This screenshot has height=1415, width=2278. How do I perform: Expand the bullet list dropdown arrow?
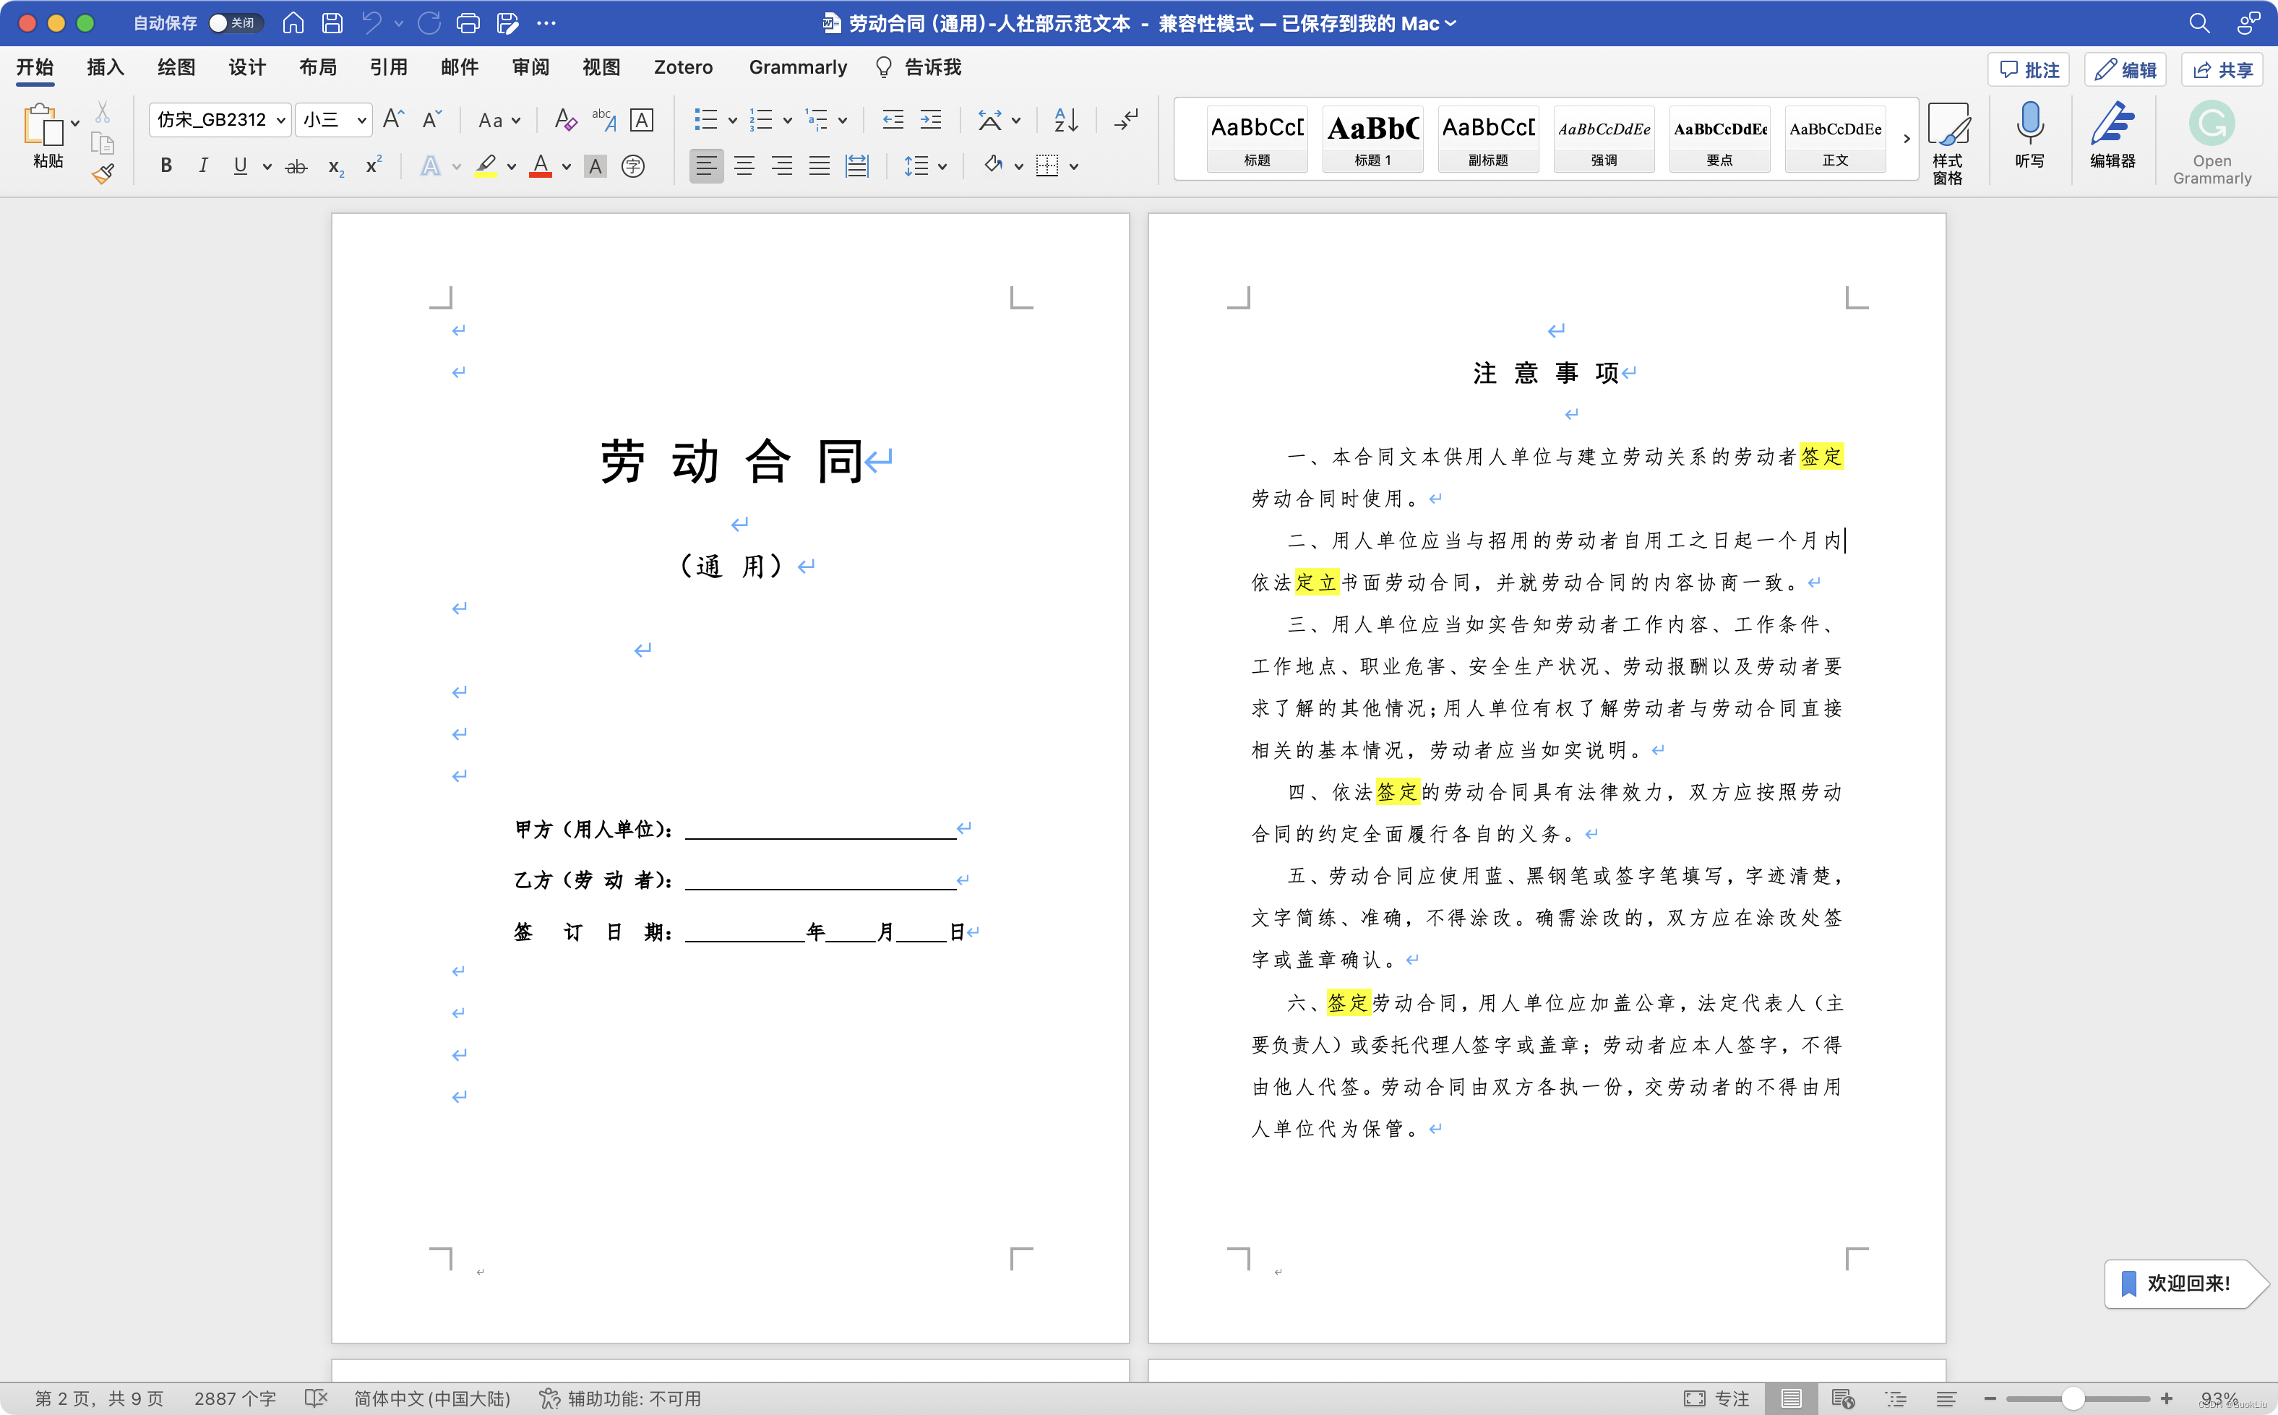pyautogui.click(x=732, y=120)
